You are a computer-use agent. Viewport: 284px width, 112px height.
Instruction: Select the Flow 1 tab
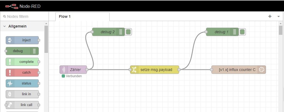(65, 16)
